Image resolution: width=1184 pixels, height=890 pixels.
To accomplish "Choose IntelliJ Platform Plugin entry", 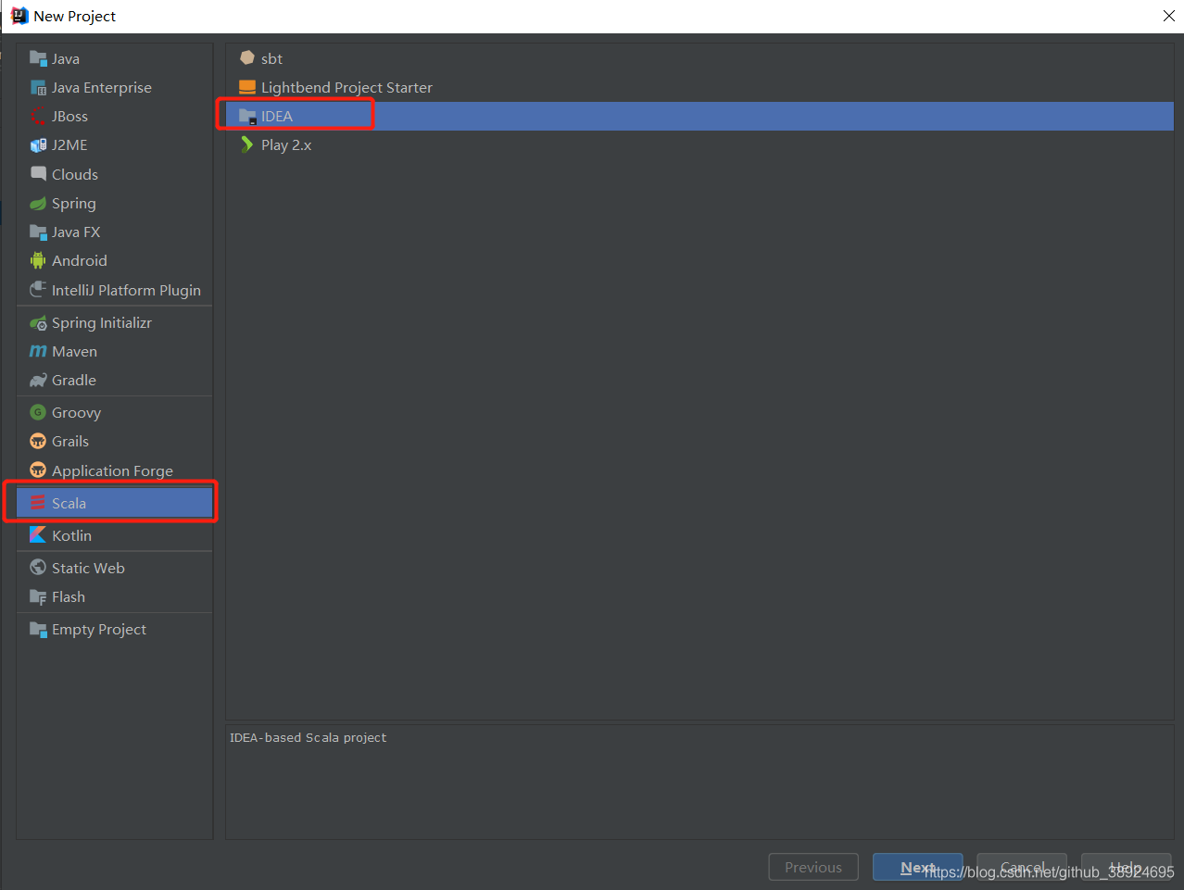I will click(x=114, y=290).
